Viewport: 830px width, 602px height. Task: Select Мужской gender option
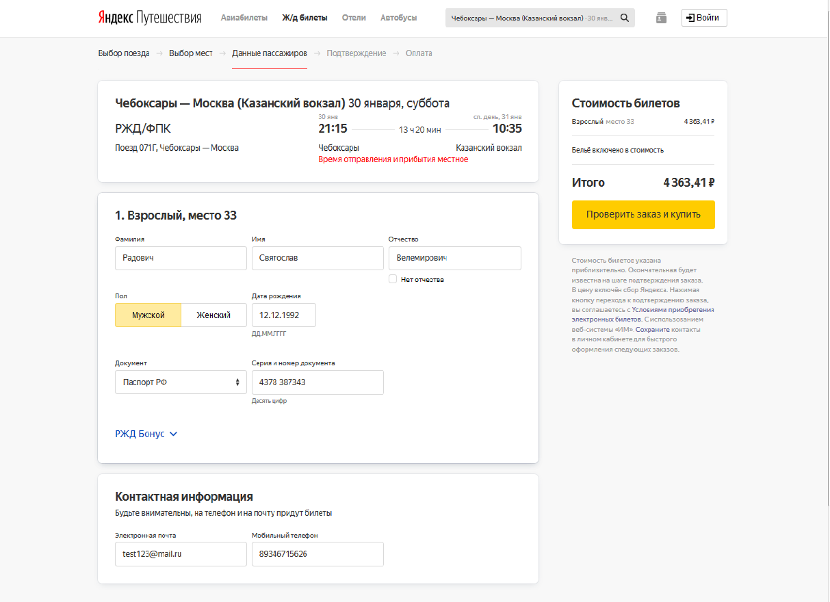click(148, 315)
